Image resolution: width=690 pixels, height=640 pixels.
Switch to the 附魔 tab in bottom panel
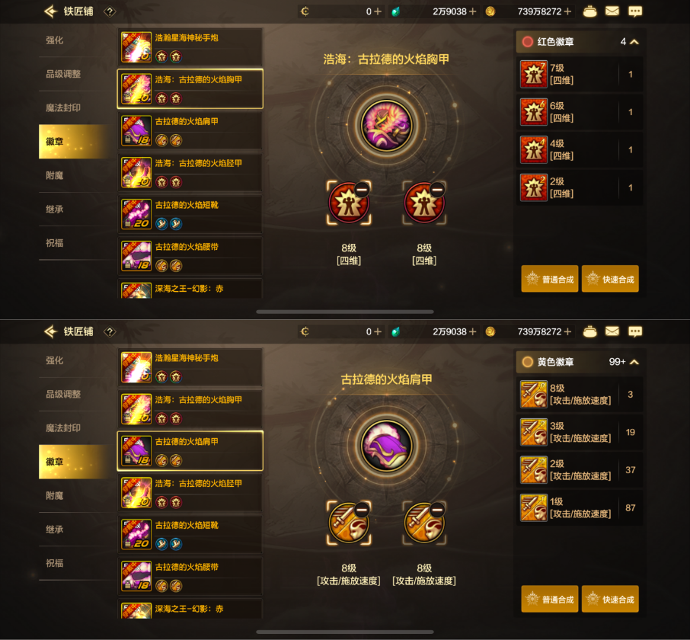pos(54,496)
